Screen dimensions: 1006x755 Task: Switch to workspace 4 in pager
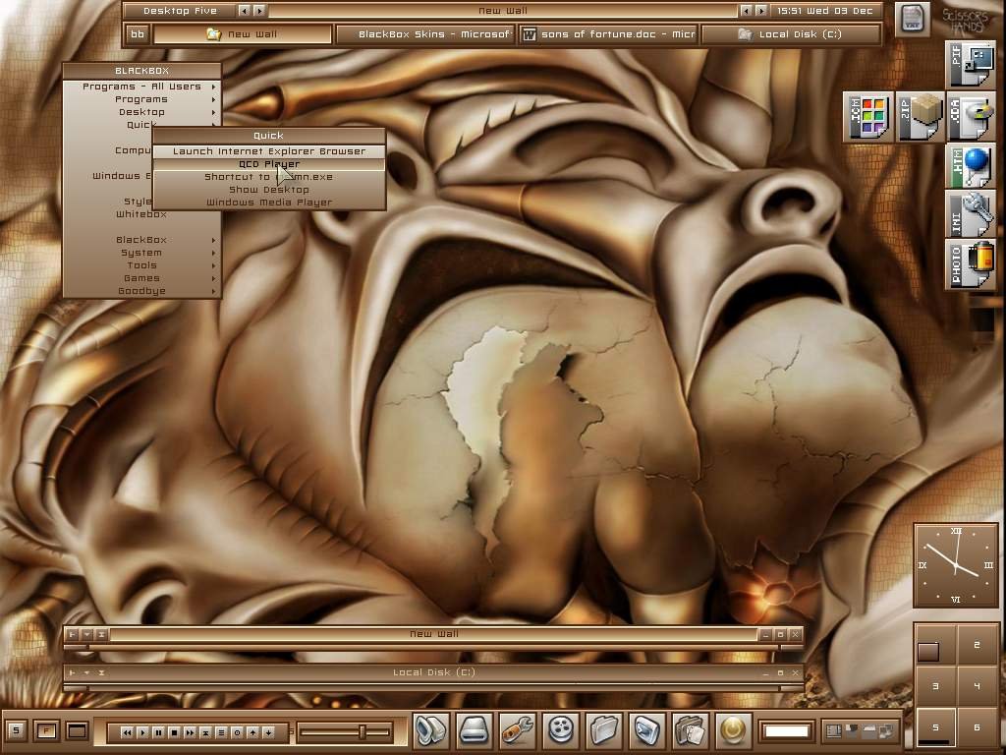pos(977,686)
